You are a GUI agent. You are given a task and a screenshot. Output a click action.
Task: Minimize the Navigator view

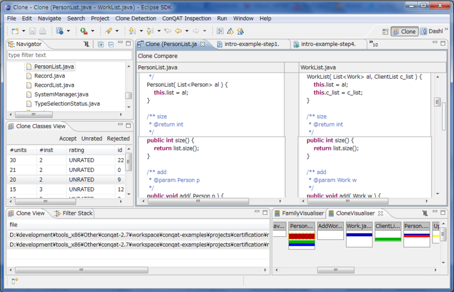point(120,43)
